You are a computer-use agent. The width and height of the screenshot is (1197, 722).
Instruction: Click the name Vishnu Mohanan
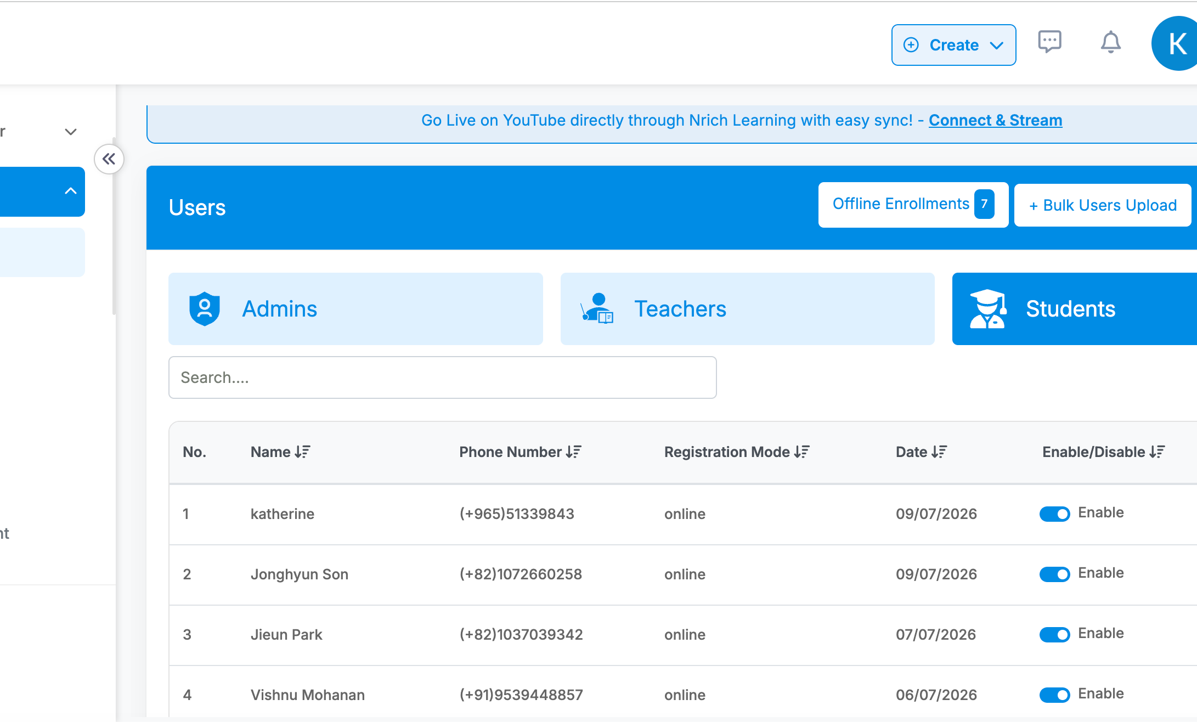coord(308,695)
